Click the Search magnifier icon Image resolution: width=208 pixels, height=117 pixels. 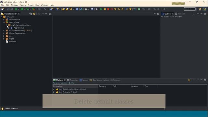click(71, 9)
